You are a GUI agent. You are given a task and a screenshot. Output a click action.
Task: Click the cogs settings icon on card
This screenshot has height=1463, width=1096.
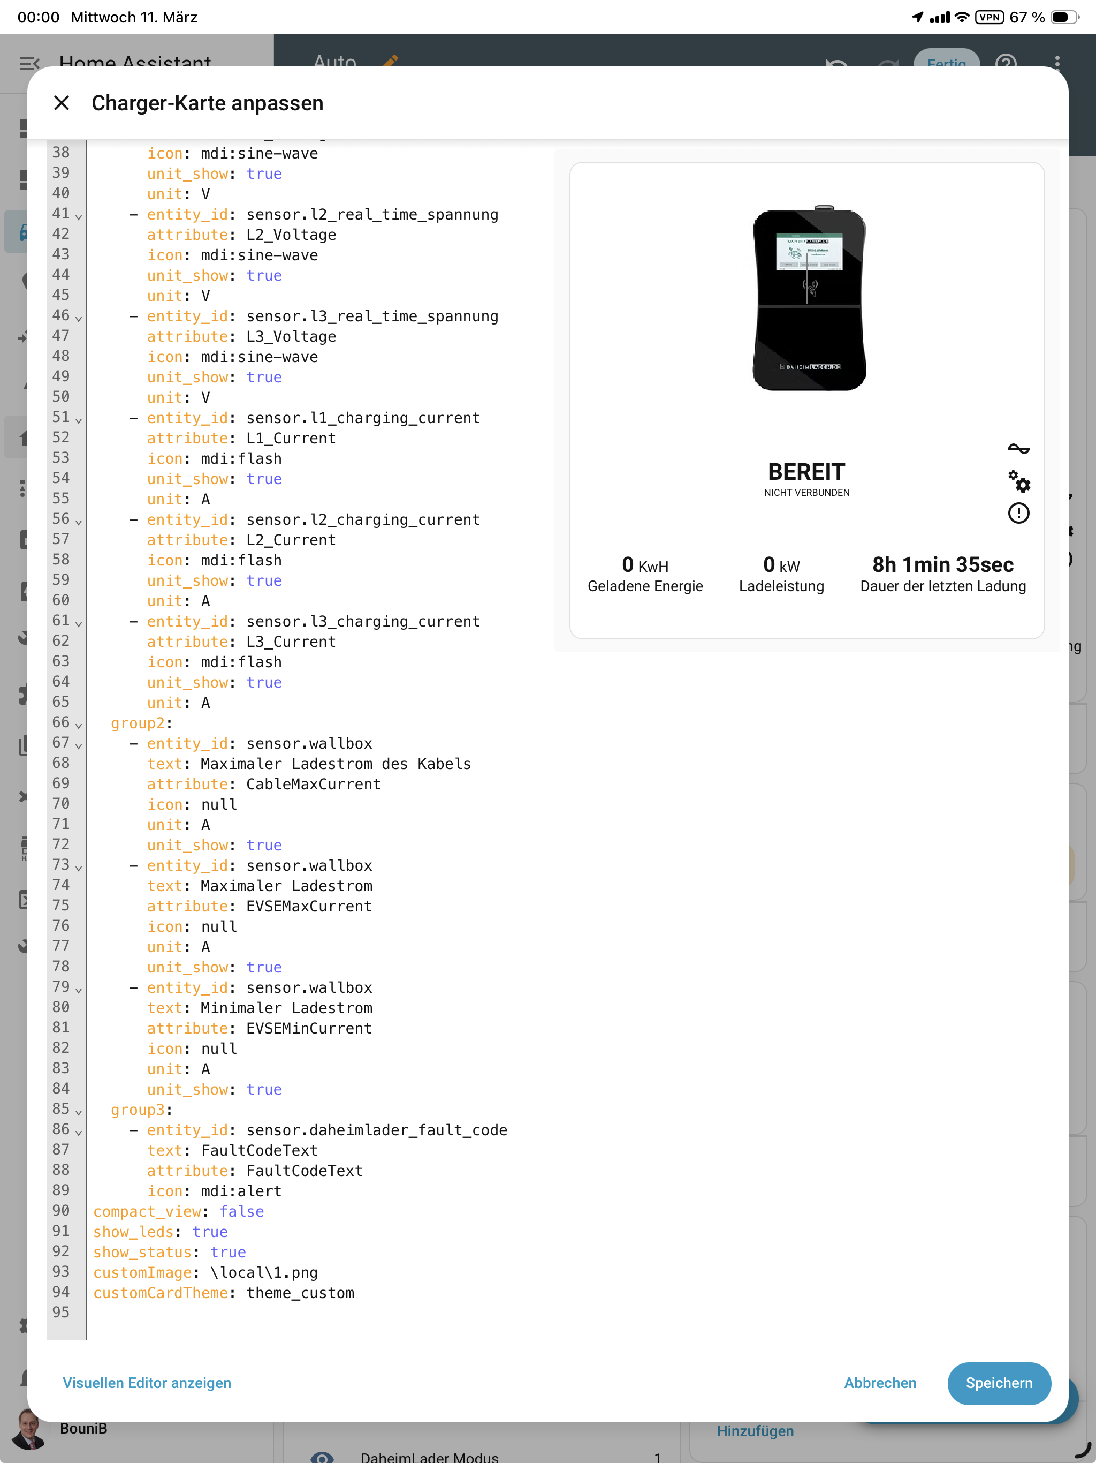[1018, 481]
